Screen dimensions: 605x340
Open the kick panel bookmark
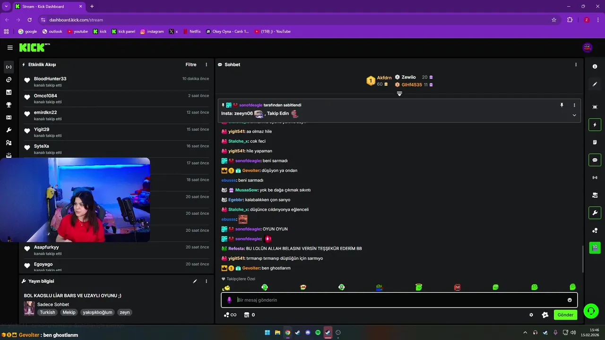[x=123, y=32]
